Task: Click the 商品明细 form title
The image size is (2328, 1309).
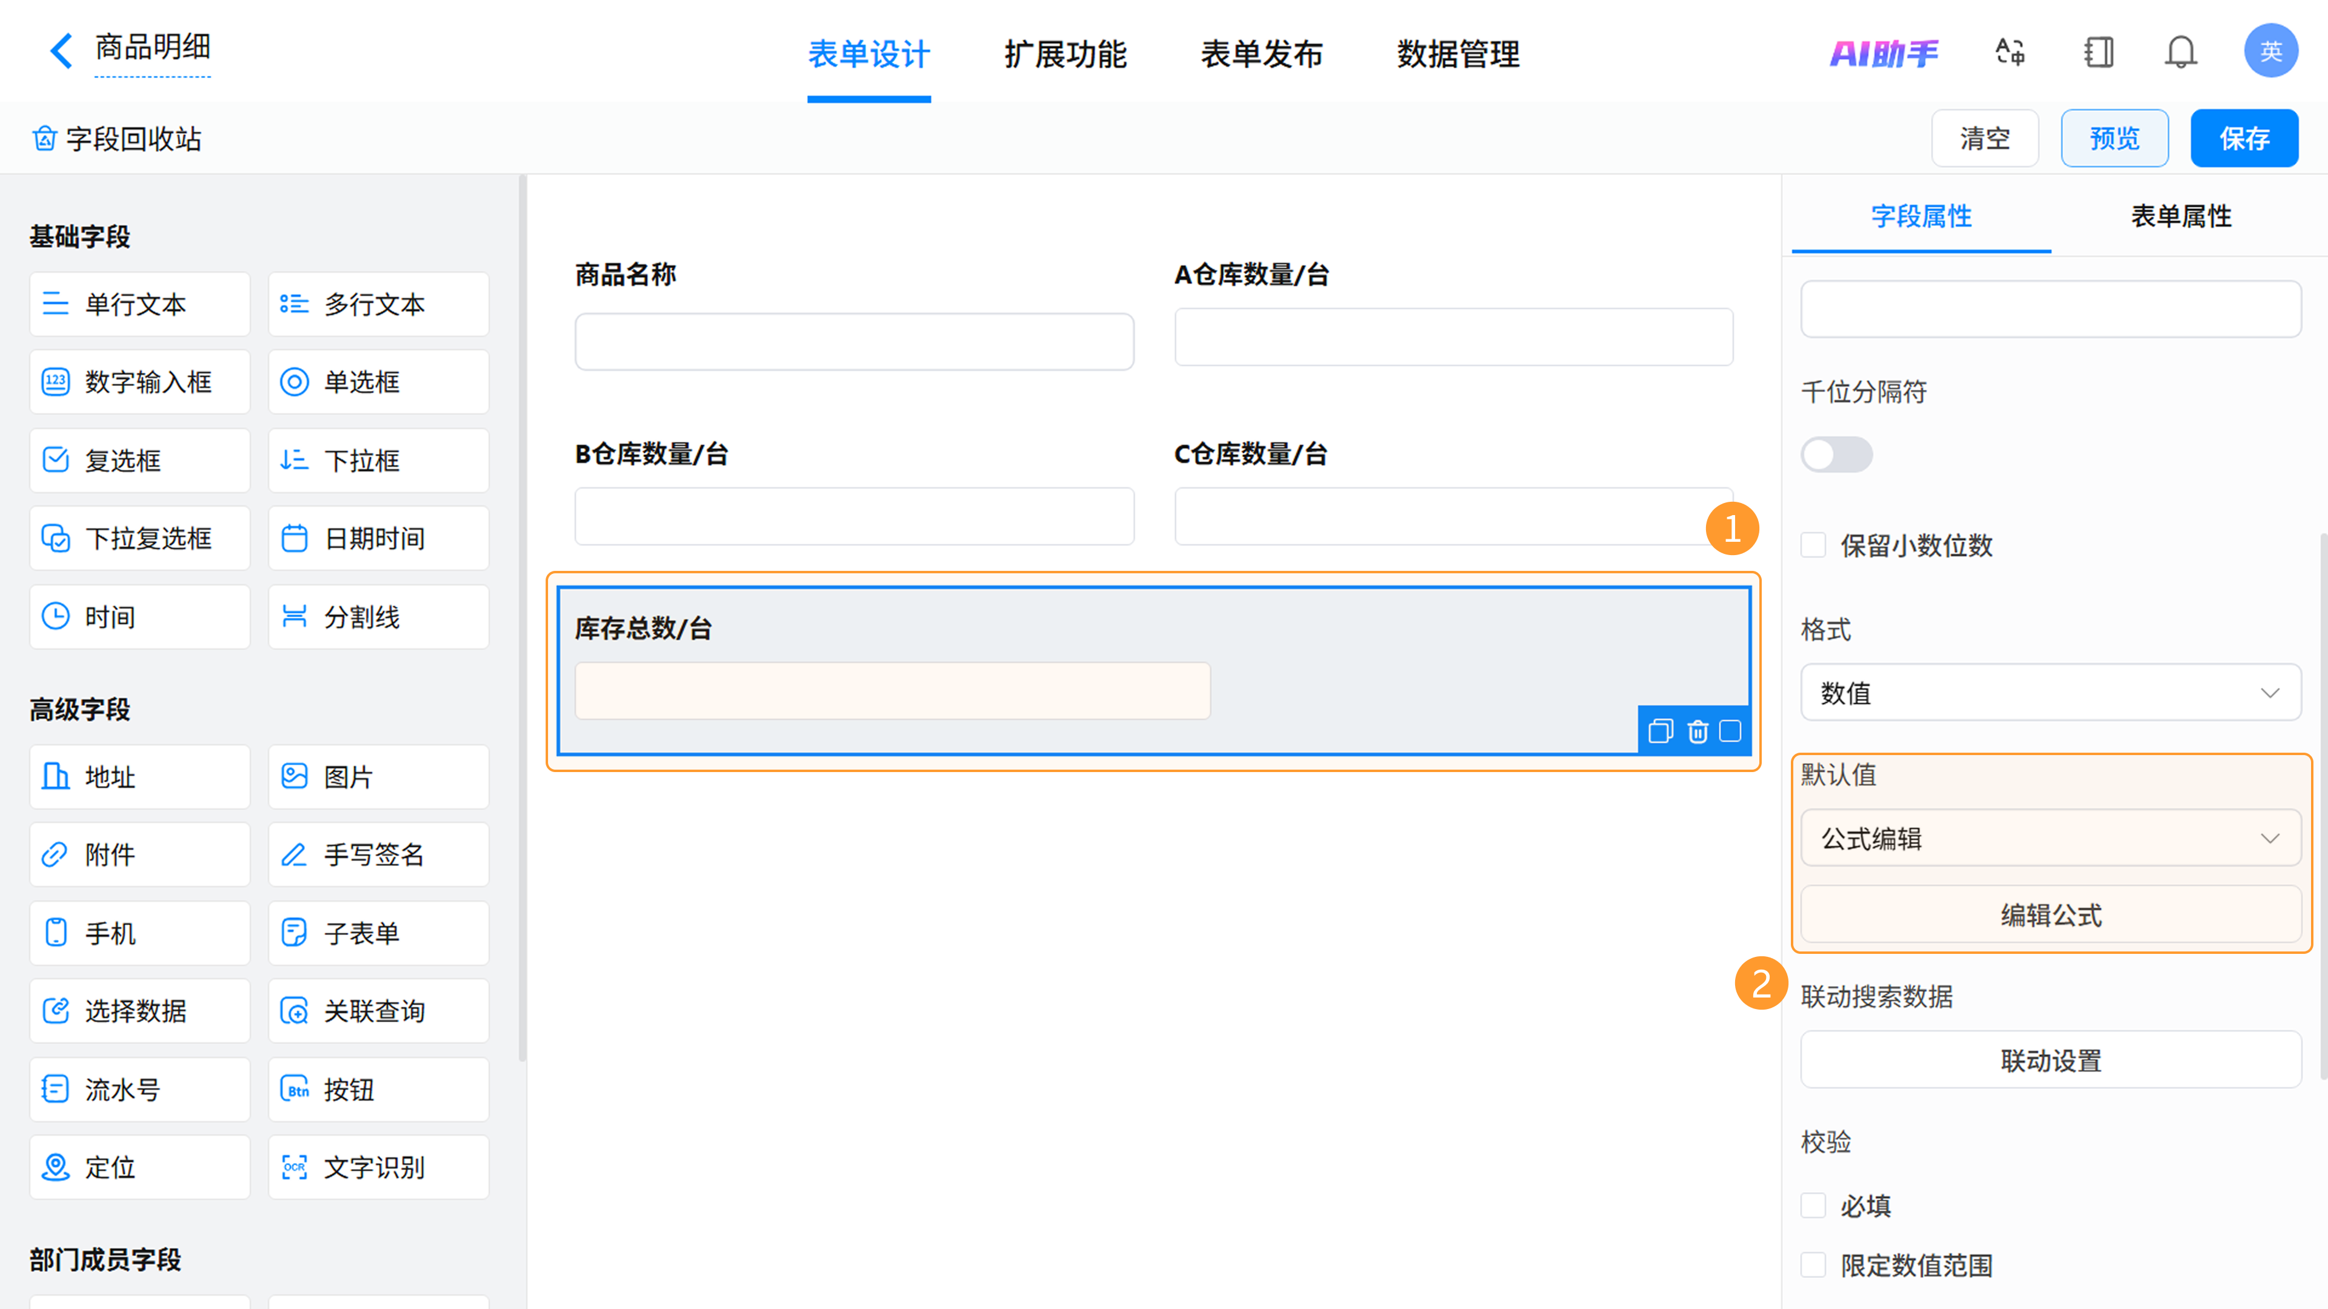Action: [x=153, y=48]
